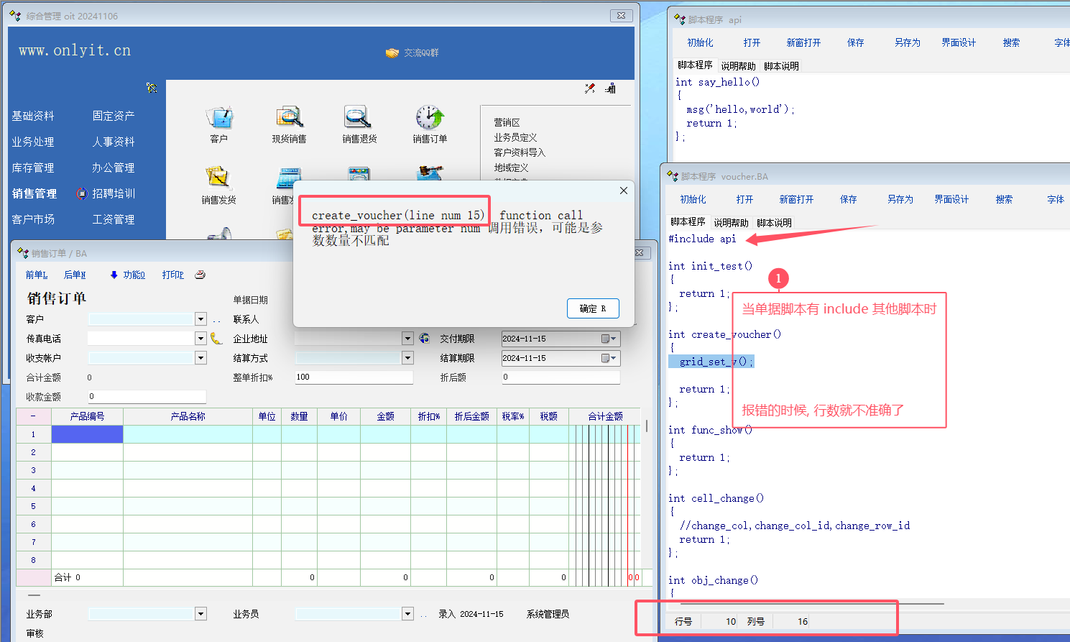The height and width of the screenshot is (642, 1070).
Task: Launch the 销售退货 module icon
Action: pos(359,118)
